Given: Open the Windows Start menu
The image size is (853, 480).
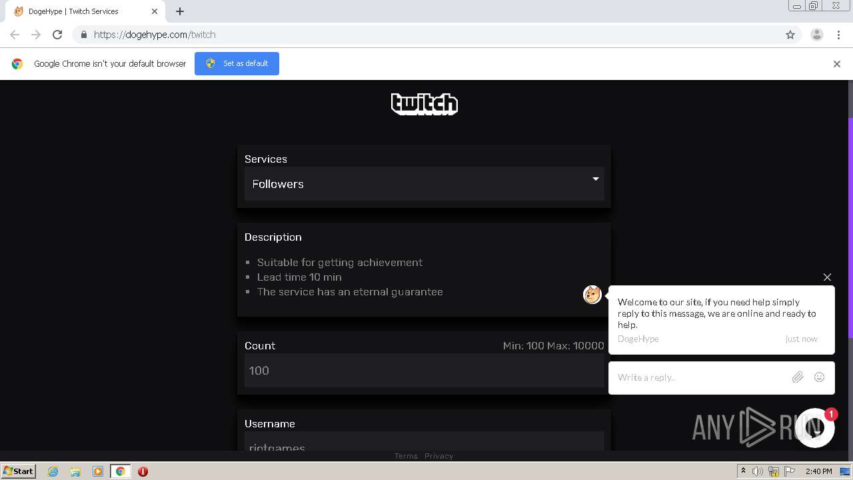Looking at the screenshot, I should point(19,471).
